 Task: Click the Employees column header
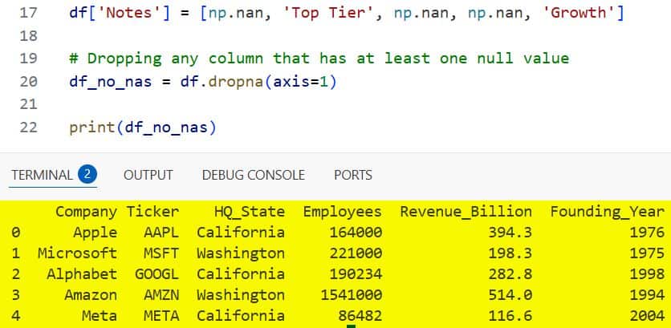343,212
